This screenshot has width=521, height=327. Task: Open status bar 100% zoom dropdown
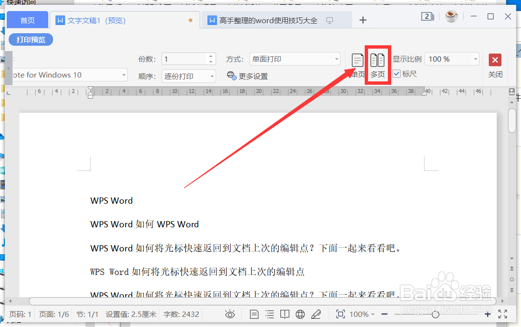(x=362, y=314)
